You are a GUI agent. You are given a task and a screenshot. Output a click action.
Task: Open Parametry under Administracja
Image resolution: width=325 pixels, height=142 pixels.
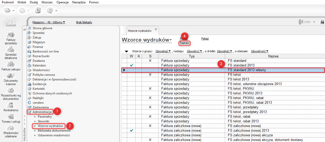[x=45, y=117]
